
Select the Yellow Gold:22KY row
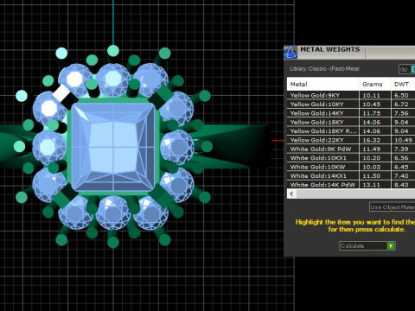click(x=351, y=140)
